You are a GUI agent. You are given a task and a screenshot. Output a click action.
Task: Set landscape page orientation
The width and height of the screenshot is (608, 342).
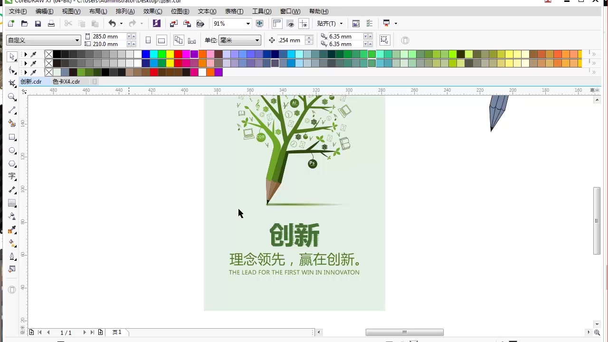[x=161, y=40]
